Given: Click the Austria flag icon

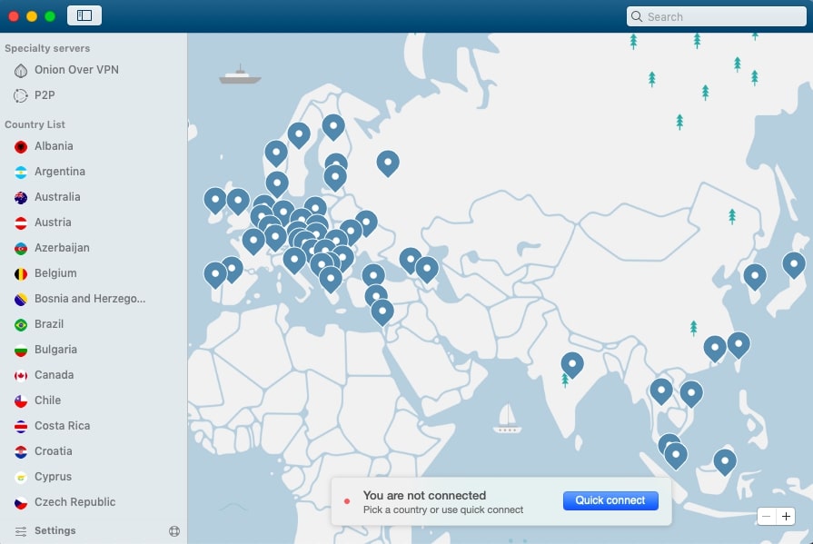Looking at the screenshot, I should tap(21, 223).
